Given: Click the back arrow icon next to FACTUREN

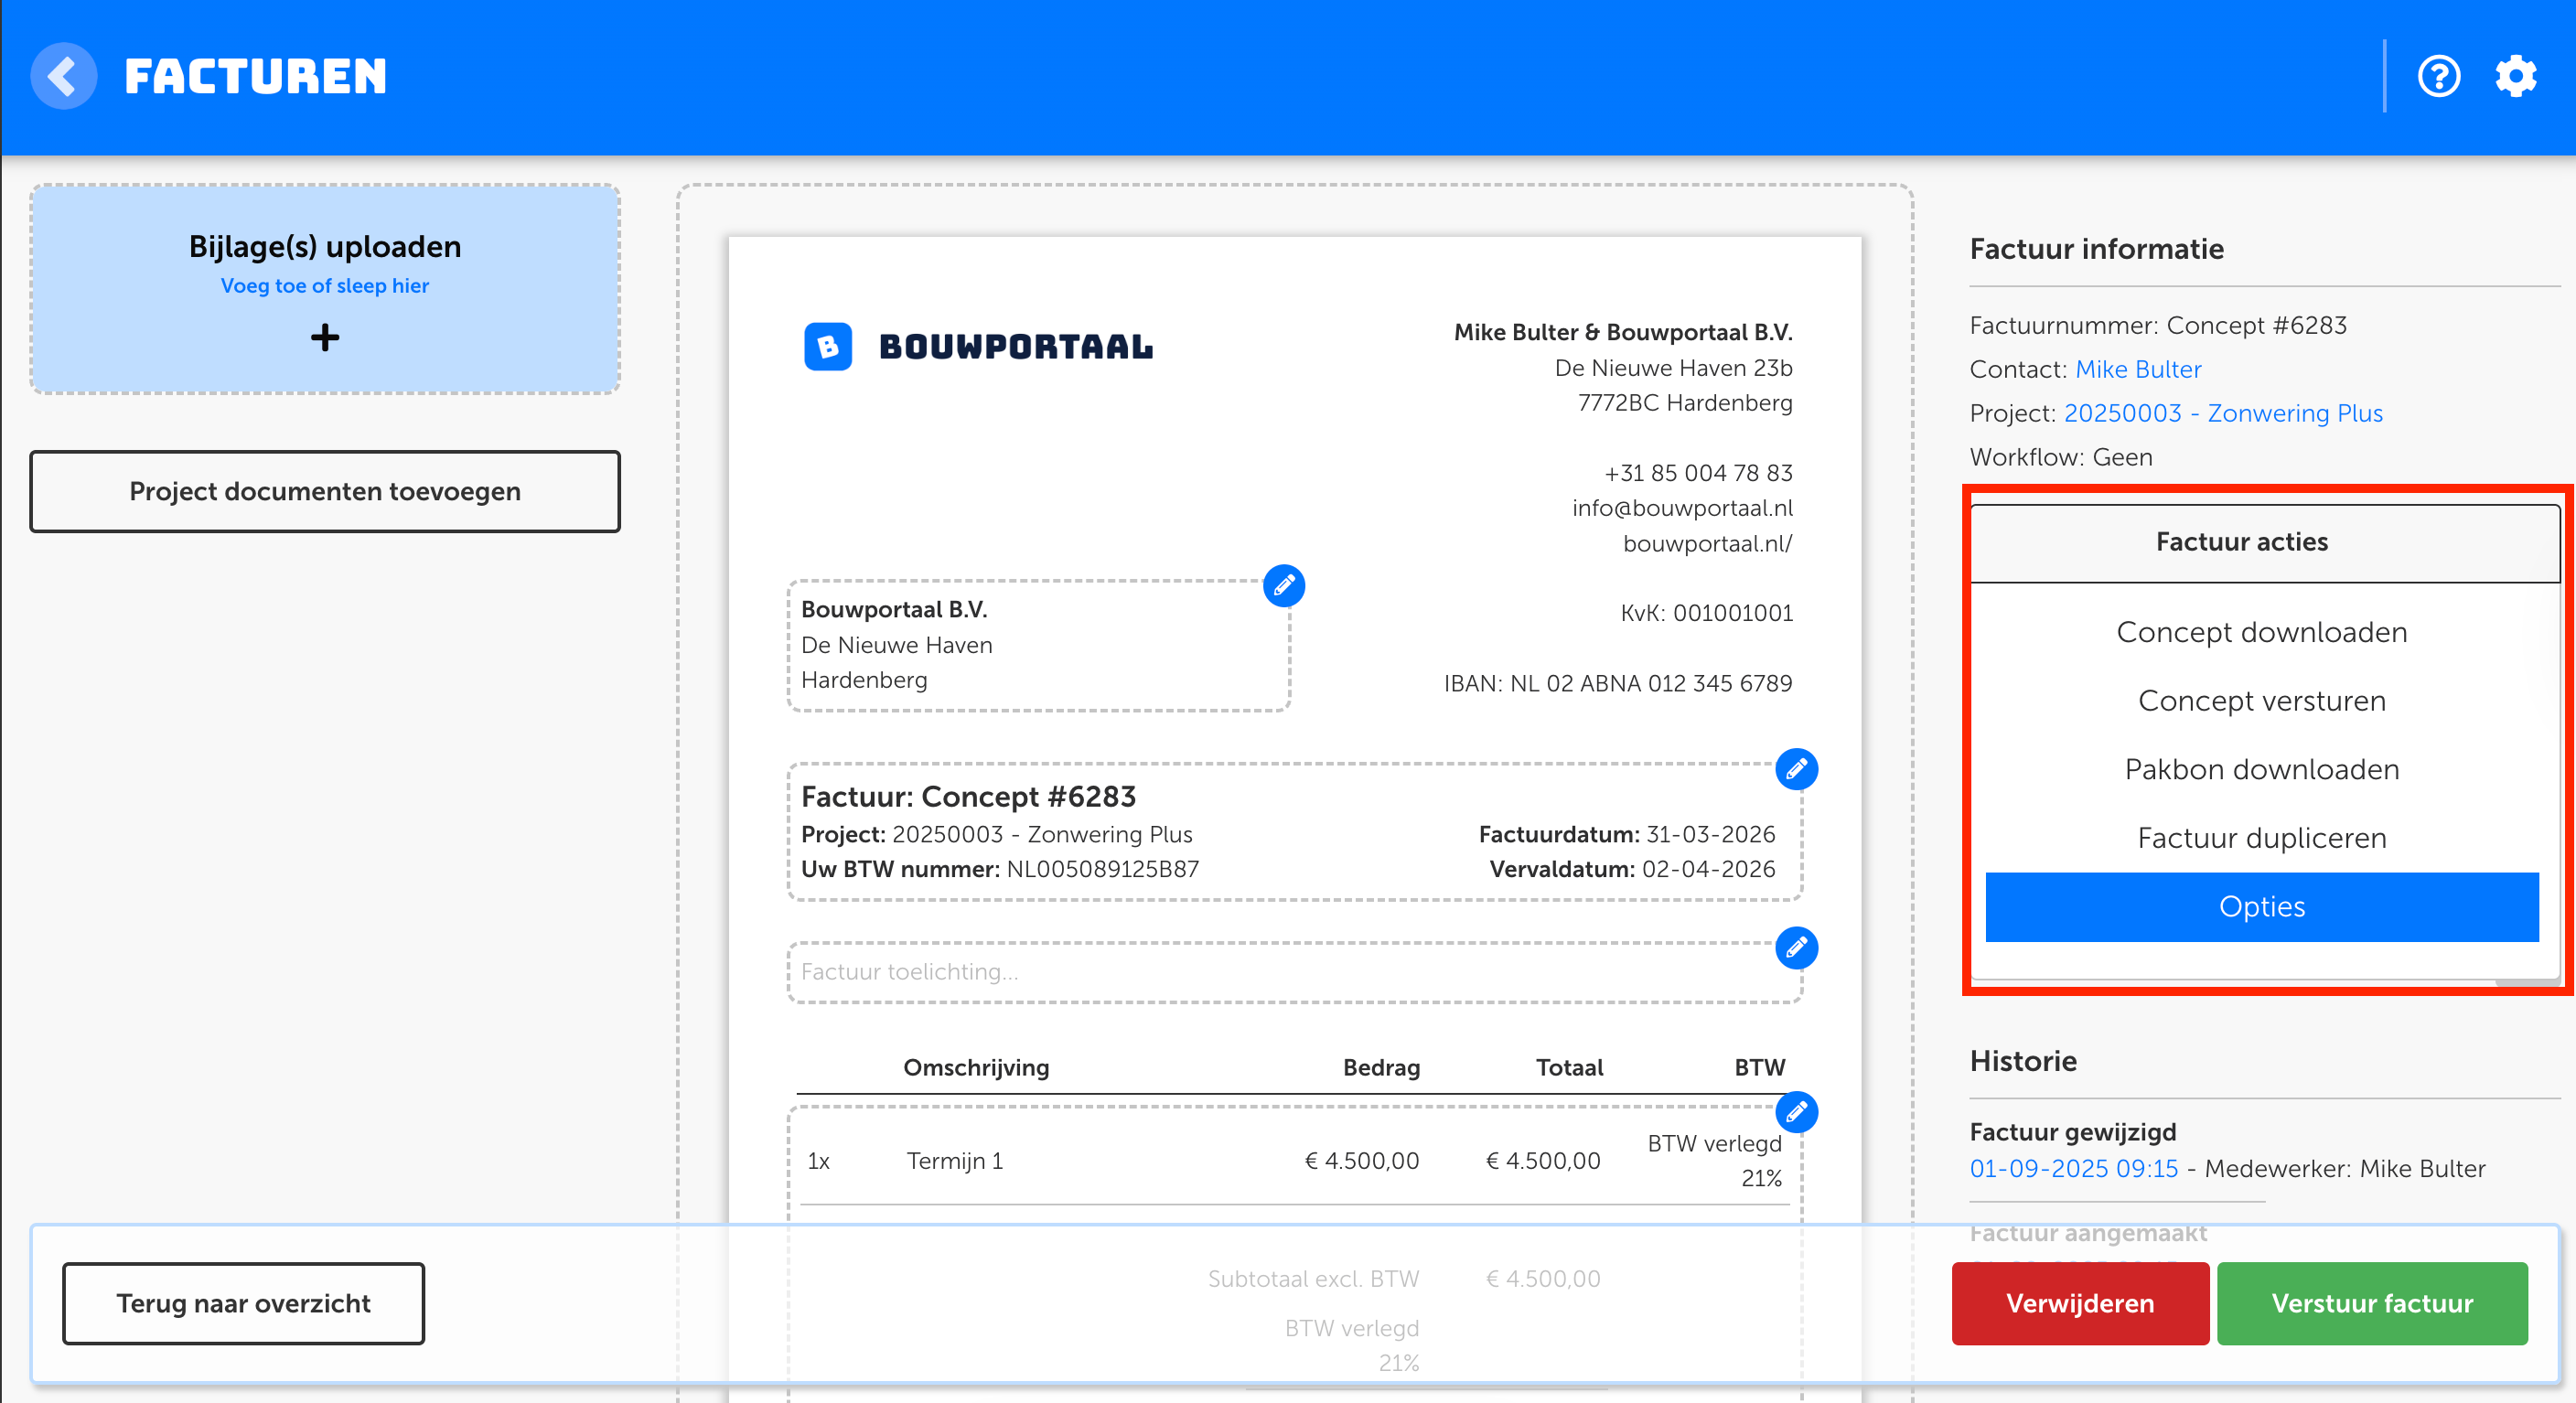Looking at the screenshot, I should [63, 76].
